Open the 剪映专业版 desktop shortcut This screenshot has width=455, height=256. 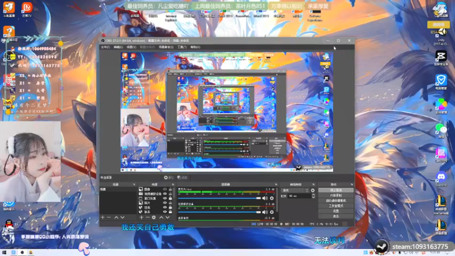[x=441, y=58]
